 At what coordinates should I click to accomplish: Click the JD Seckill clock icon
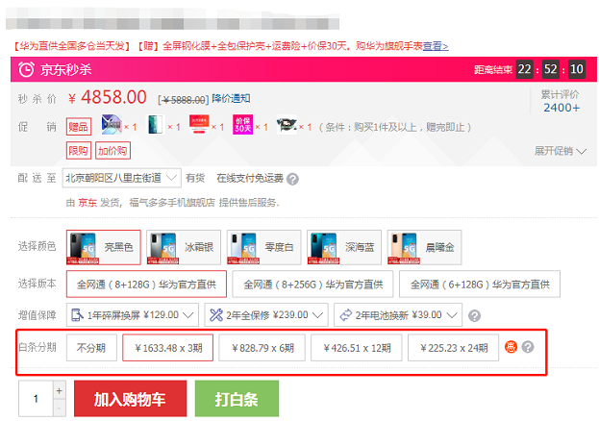(x=26, y=69)
